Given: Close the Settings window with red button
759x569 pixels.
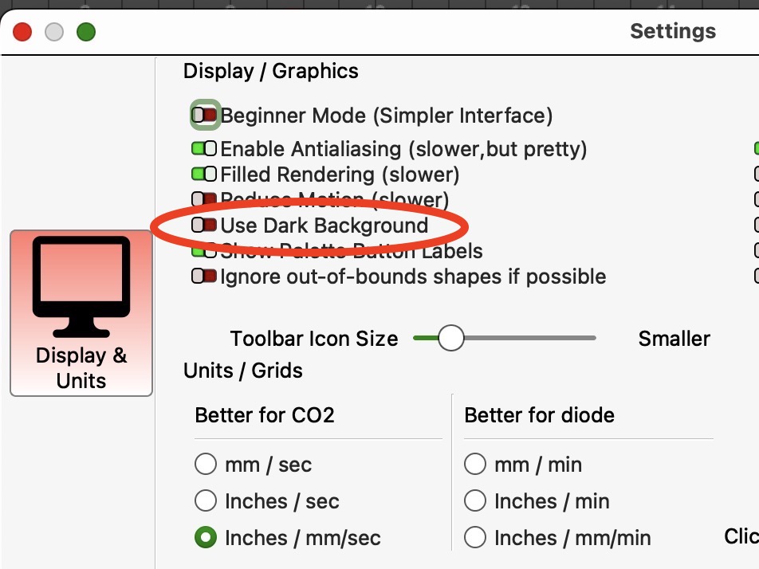Looking at the screenshot, I should tap(22, 32).
